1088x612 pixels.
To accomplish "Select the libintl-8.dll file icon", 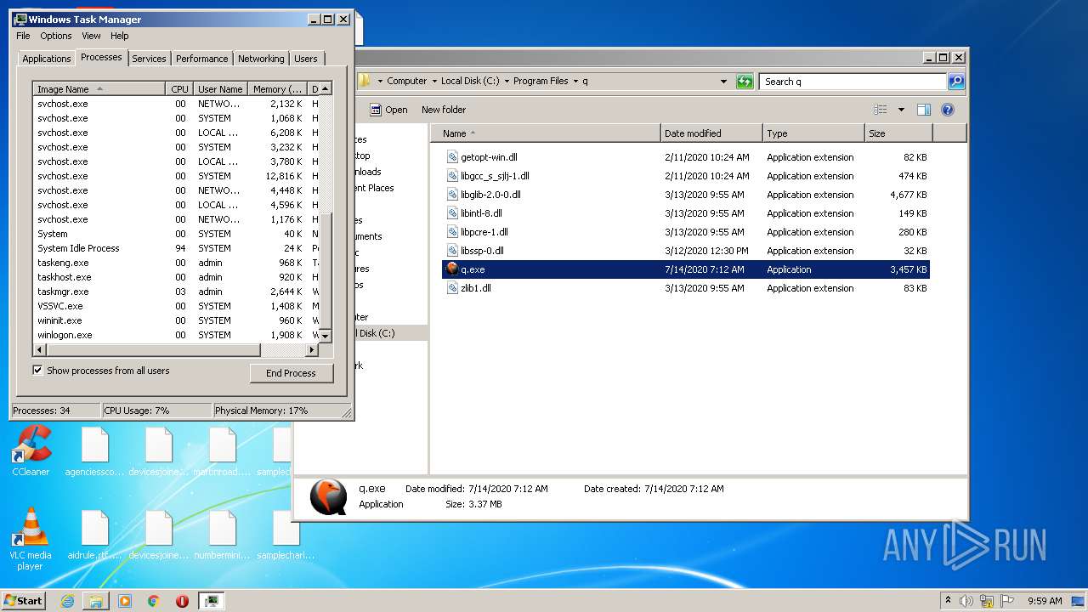I will tap(453, 213).
